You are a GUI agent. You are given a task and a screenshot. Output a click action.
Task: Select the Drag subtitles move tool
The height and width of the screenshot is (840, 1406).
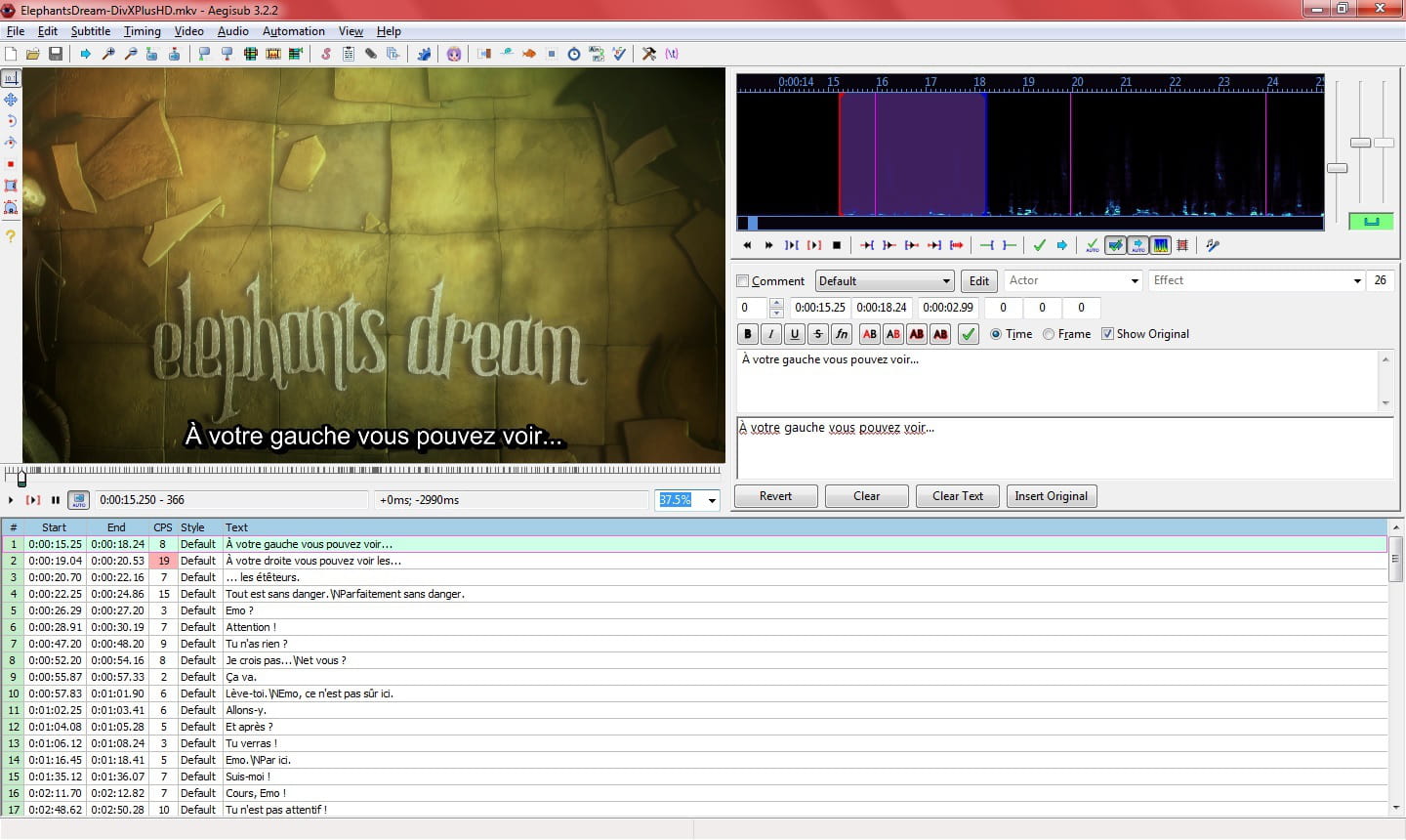[11, 100]
